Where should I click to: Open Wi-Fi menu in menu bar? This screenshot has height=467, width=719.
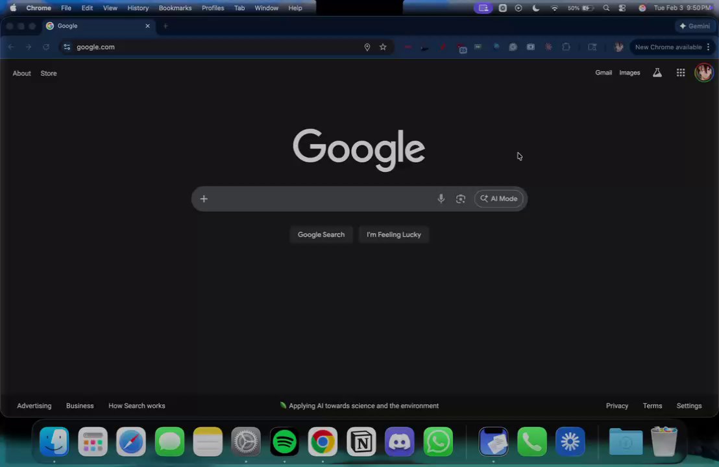coord(554,8)
